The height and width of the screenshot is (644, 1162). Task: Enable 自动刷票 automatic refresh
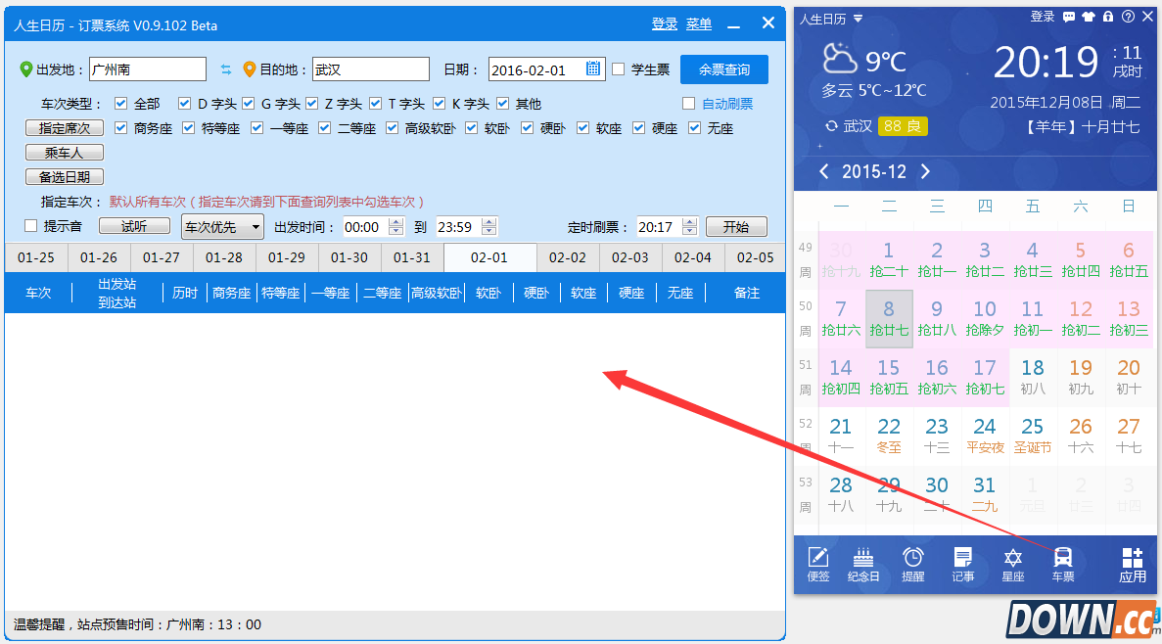[689, 103]
